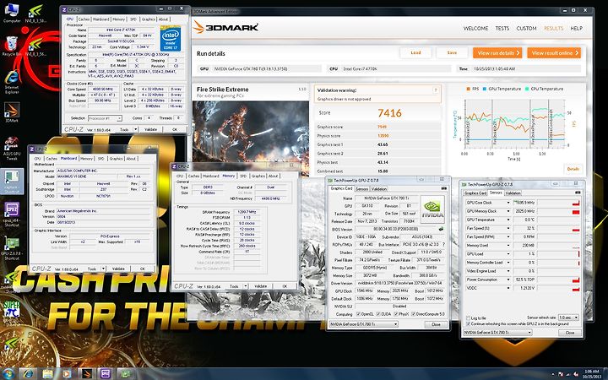Open the GPU Memory Clock sensor dropdown
Screen dimensions: 608x380
(508, 211)
